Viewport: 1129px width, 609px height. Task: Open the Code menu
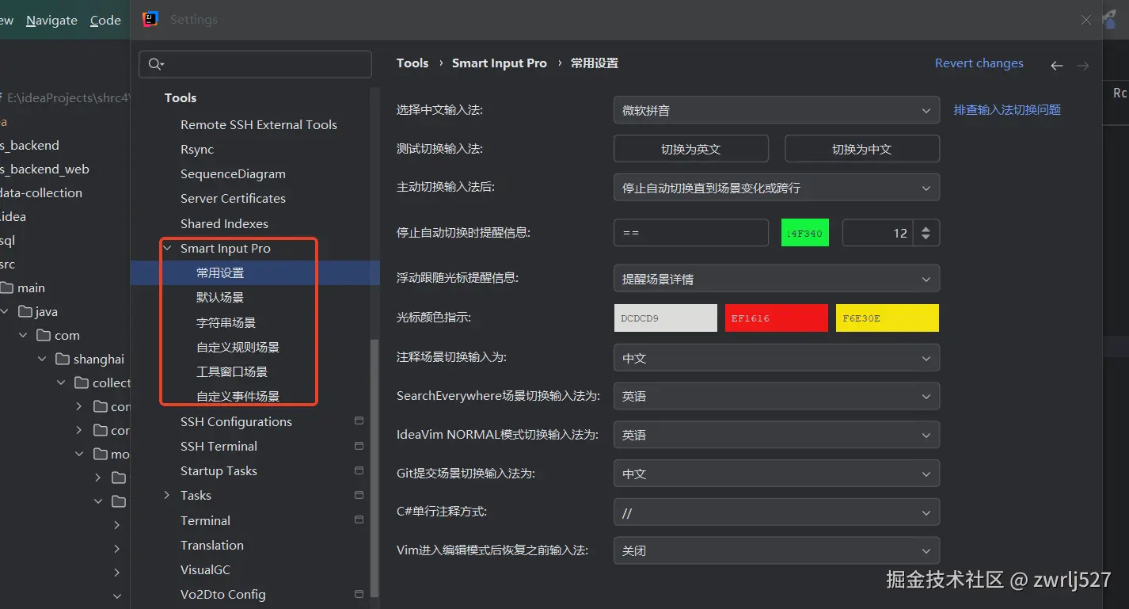[105, 21]
